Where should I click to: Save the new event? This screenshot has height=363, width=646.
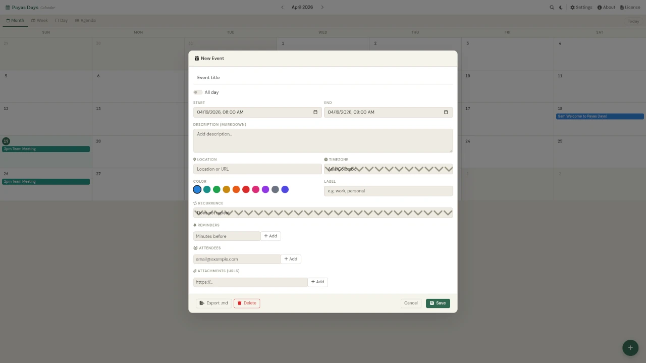(438, 303)
